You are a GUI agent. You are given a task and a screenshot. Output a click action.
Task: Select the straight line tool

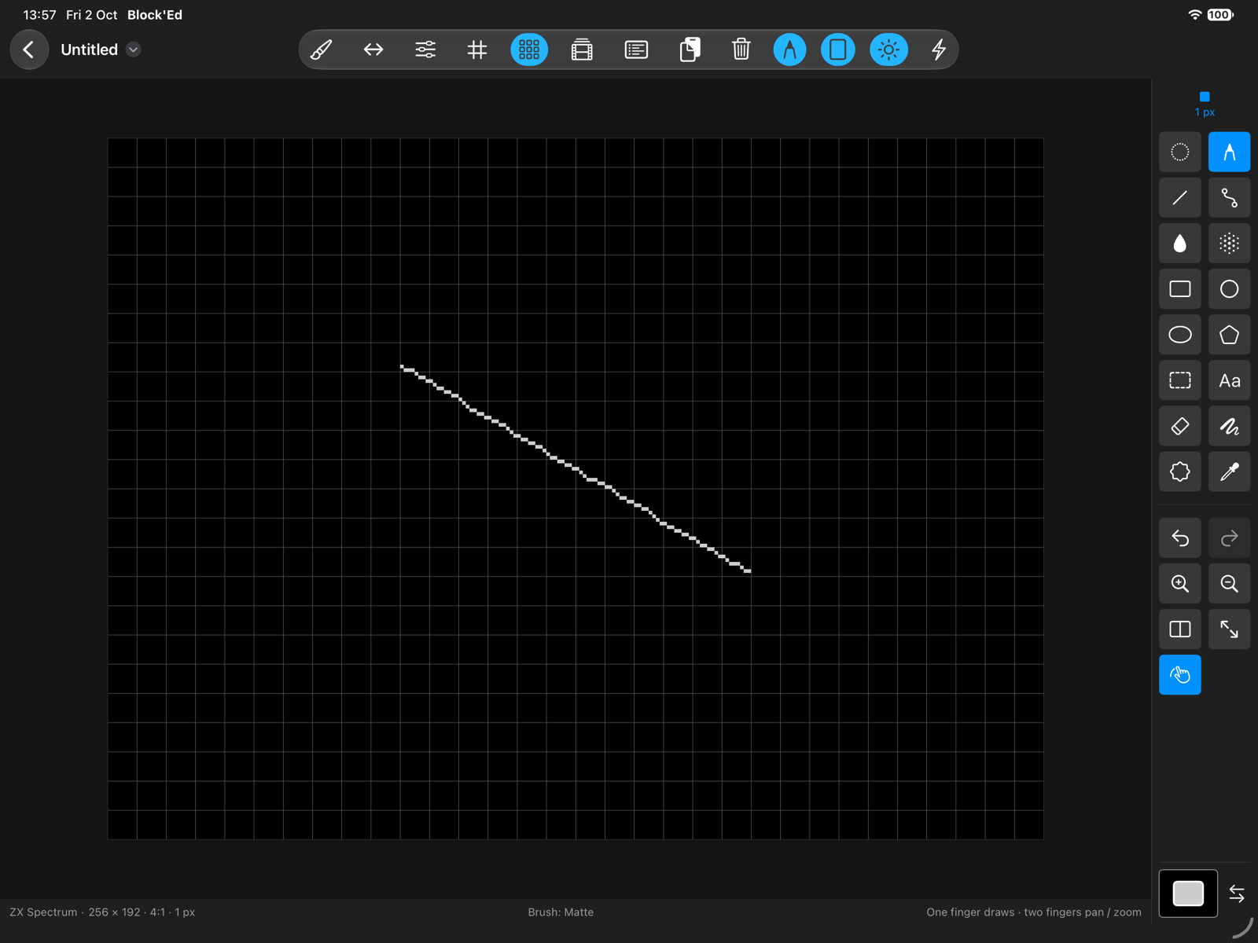[1180, 197]
